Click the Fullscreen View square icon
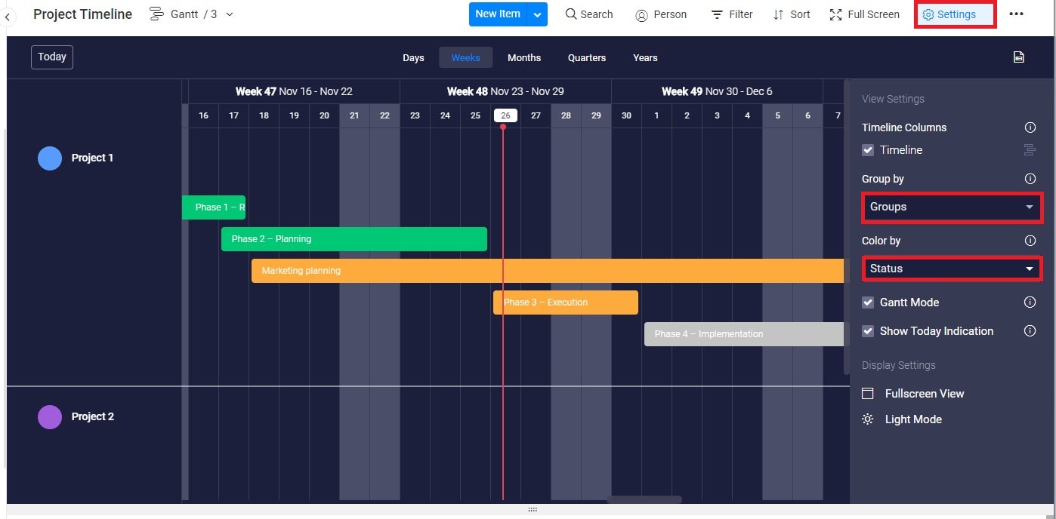 [x=868, y=394]
